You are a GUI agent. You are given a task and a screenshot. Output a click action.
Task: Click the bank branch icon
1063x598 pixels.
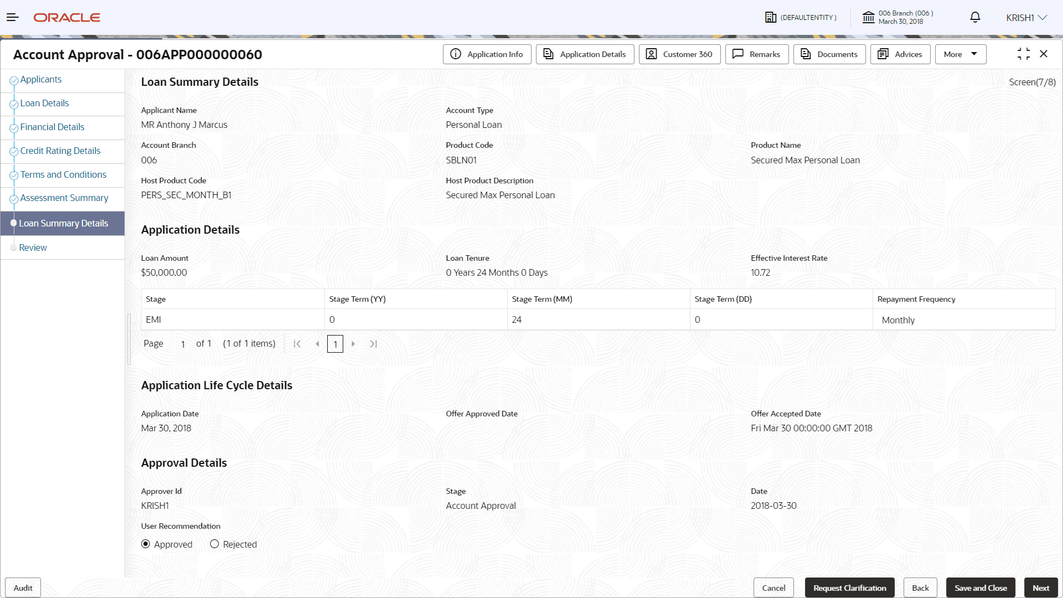tap(868, 18)
